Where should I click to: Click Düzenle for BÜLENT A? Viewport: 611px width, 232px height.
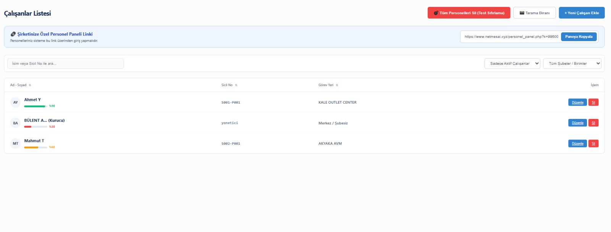point(577,123)
